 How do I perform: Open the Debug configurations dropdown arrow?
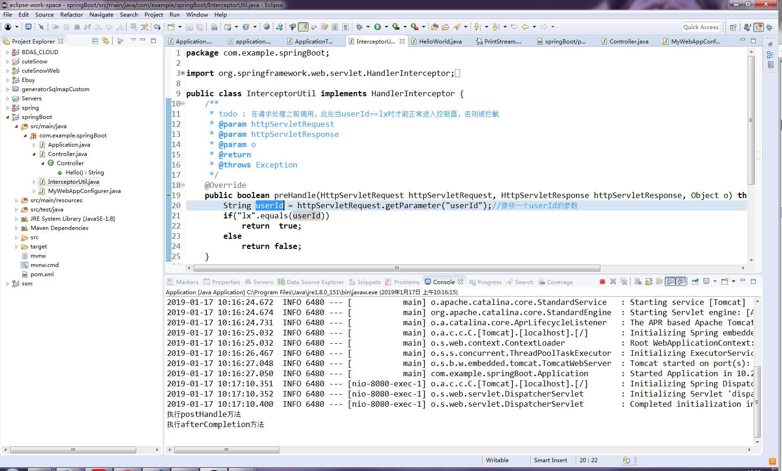[368, 27]
